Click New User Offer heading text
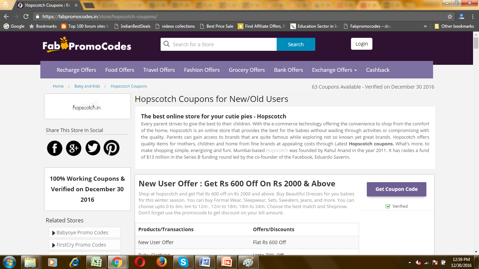 click(237, 184)
